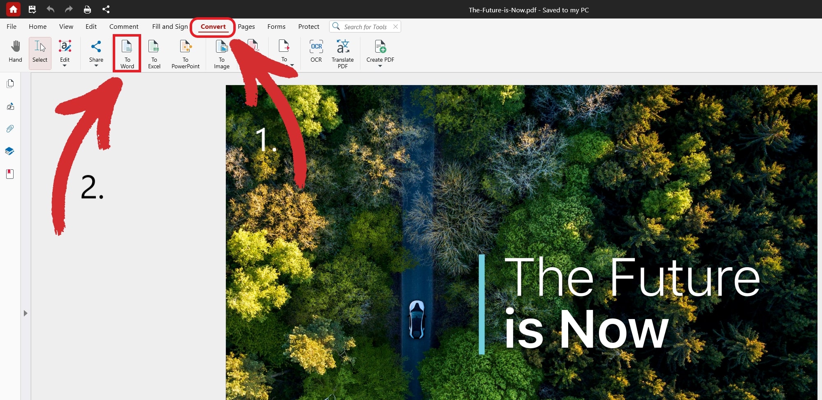Open the Edit tool dropdown
The height and width of the screenshot is (400, 822).
point(65,65)
